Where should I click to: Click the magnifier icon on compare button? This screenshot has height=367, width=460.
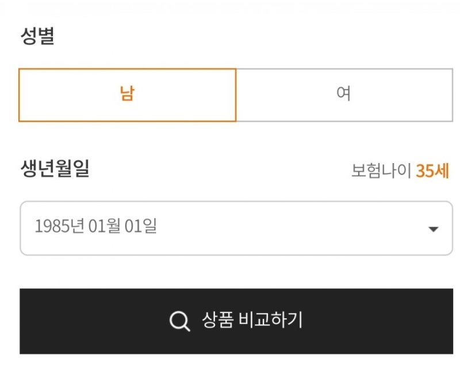[x=179, y=321]
